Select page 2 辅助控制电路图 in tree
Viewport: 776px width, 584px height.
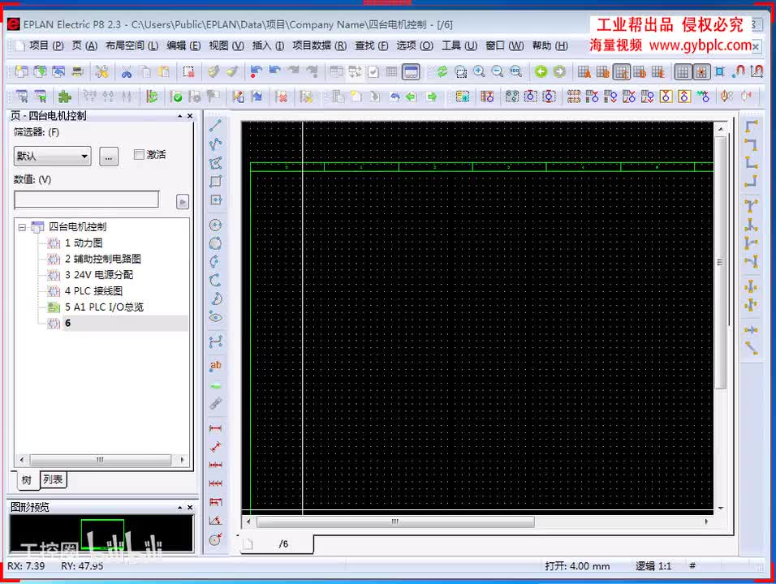click(x=103, y=259)
